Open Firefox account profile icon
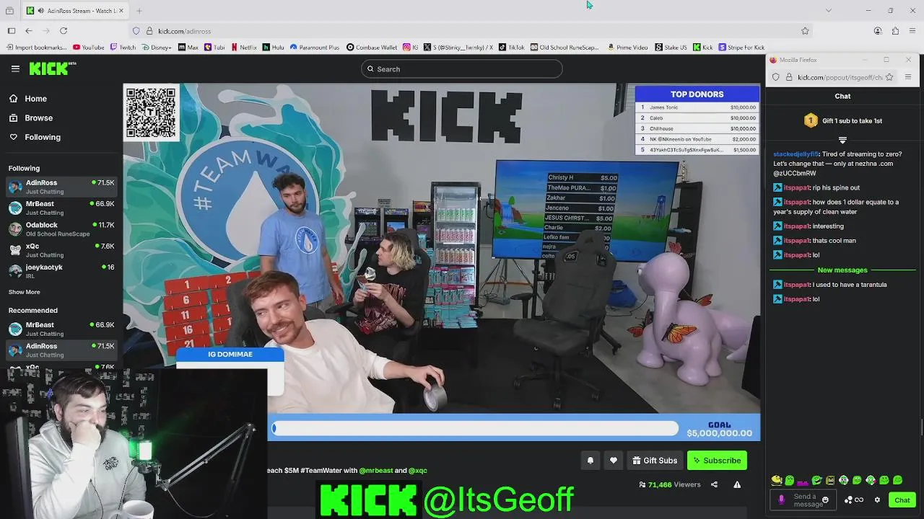Viewport: 924px width, 519px height. pos(878,31)
